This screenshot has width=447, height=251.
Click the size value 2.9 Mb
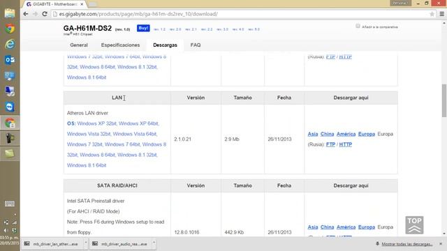pyautogui.click(x=232, y=139)
